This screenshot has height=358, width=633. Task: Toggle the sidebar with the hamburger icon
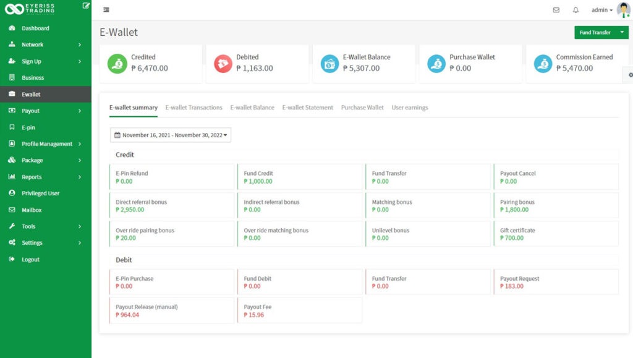click(105, 10)
